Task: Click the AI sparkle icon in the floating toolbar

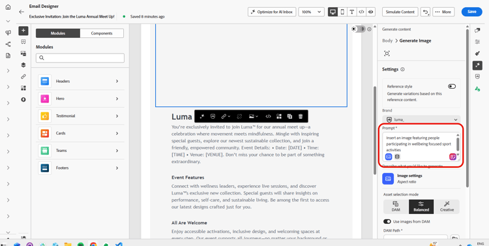Action: click(201, 116)
